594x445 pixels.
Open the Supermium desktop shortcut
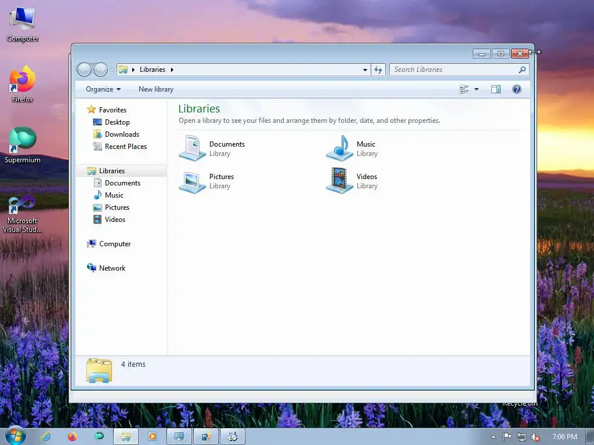pos(23,145)
